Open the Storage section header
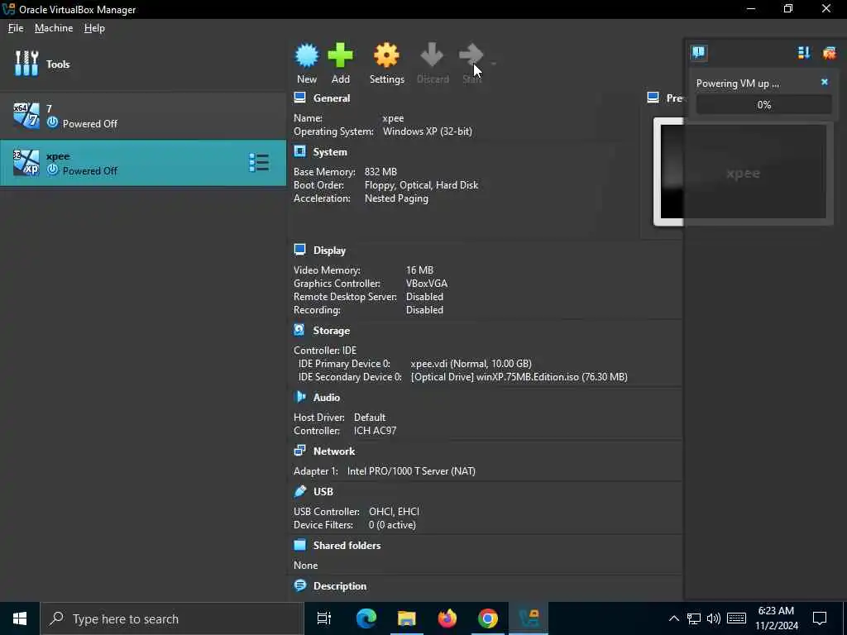The width and height of the screenshot is (847, 635). click(x=331, y=331)
